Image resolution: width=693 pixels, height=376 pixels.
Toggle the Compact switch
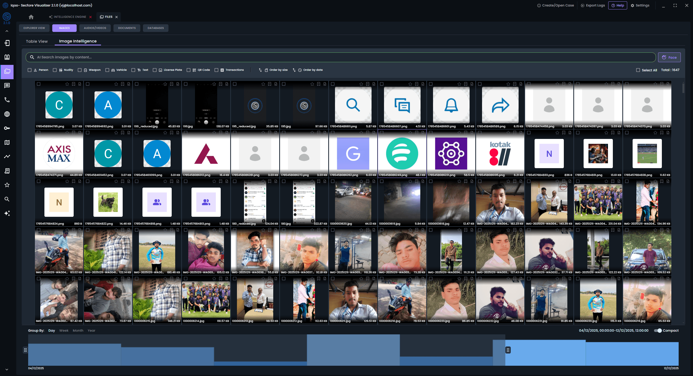658,331
